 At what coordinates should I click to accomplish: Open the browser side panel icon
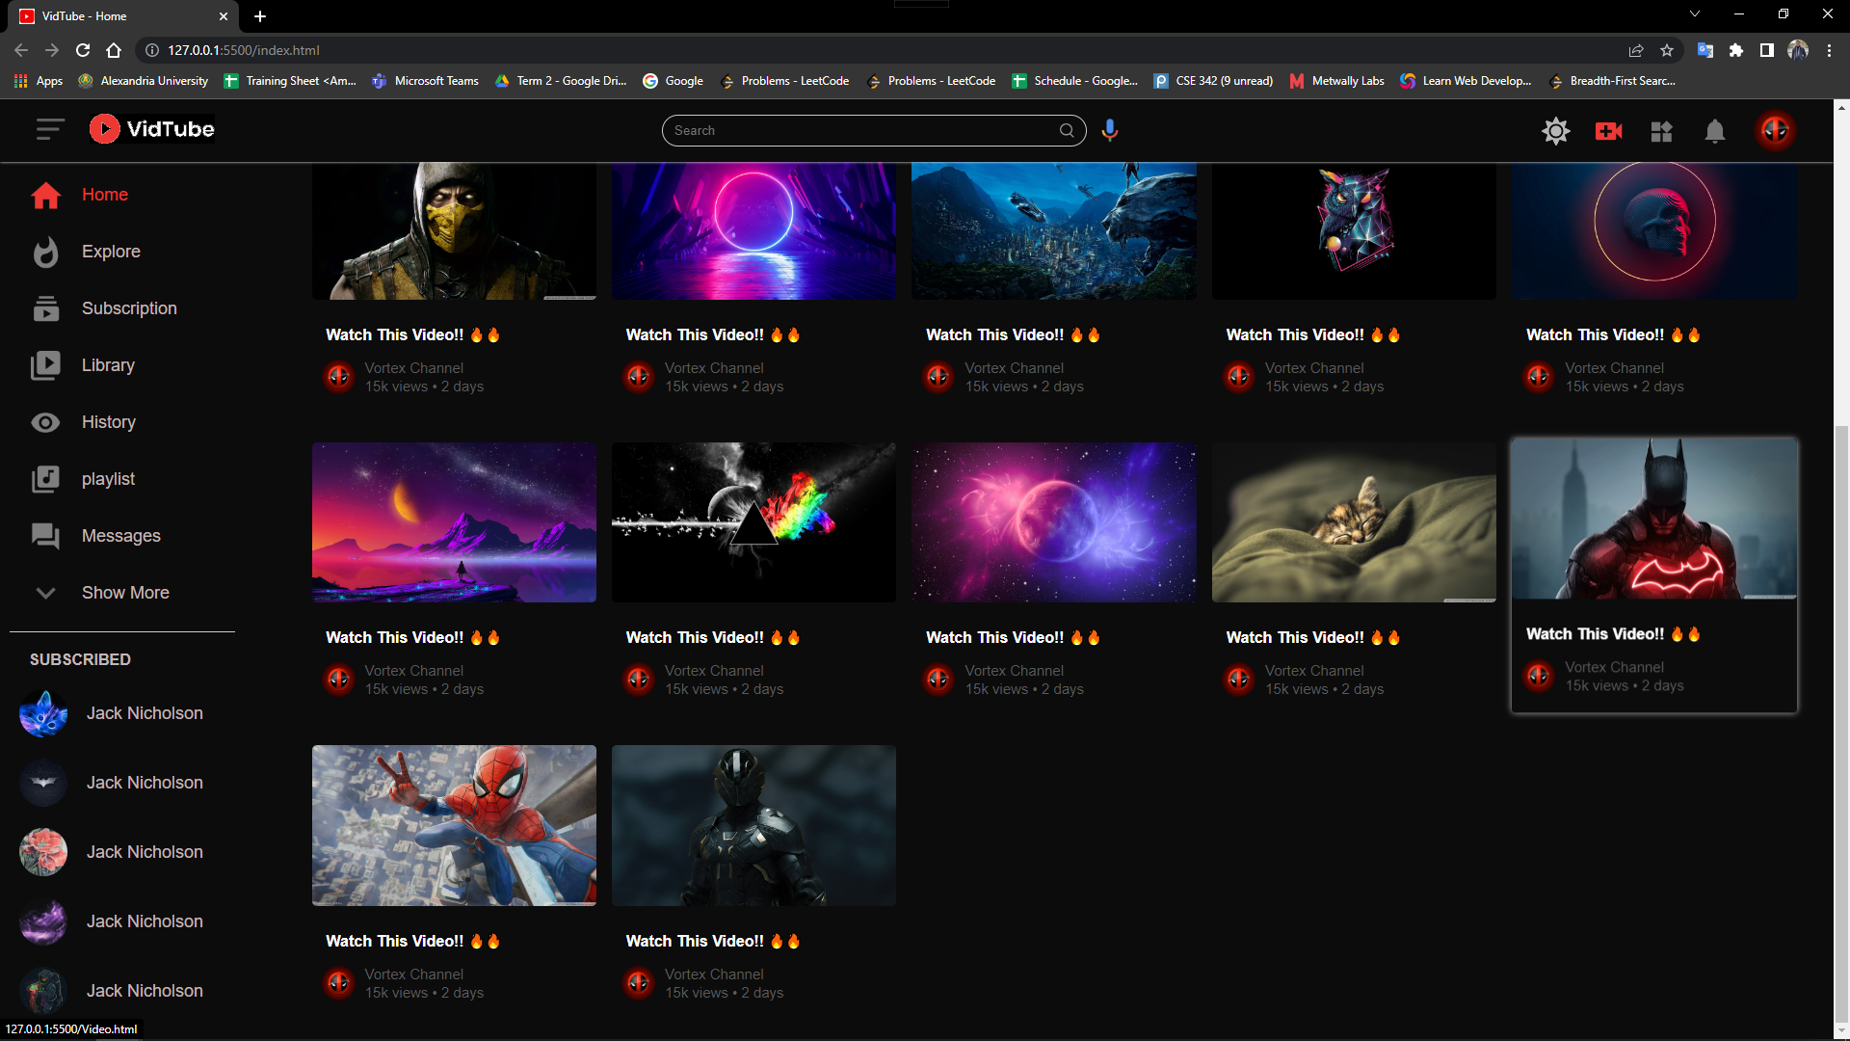tap(1767, 50)
